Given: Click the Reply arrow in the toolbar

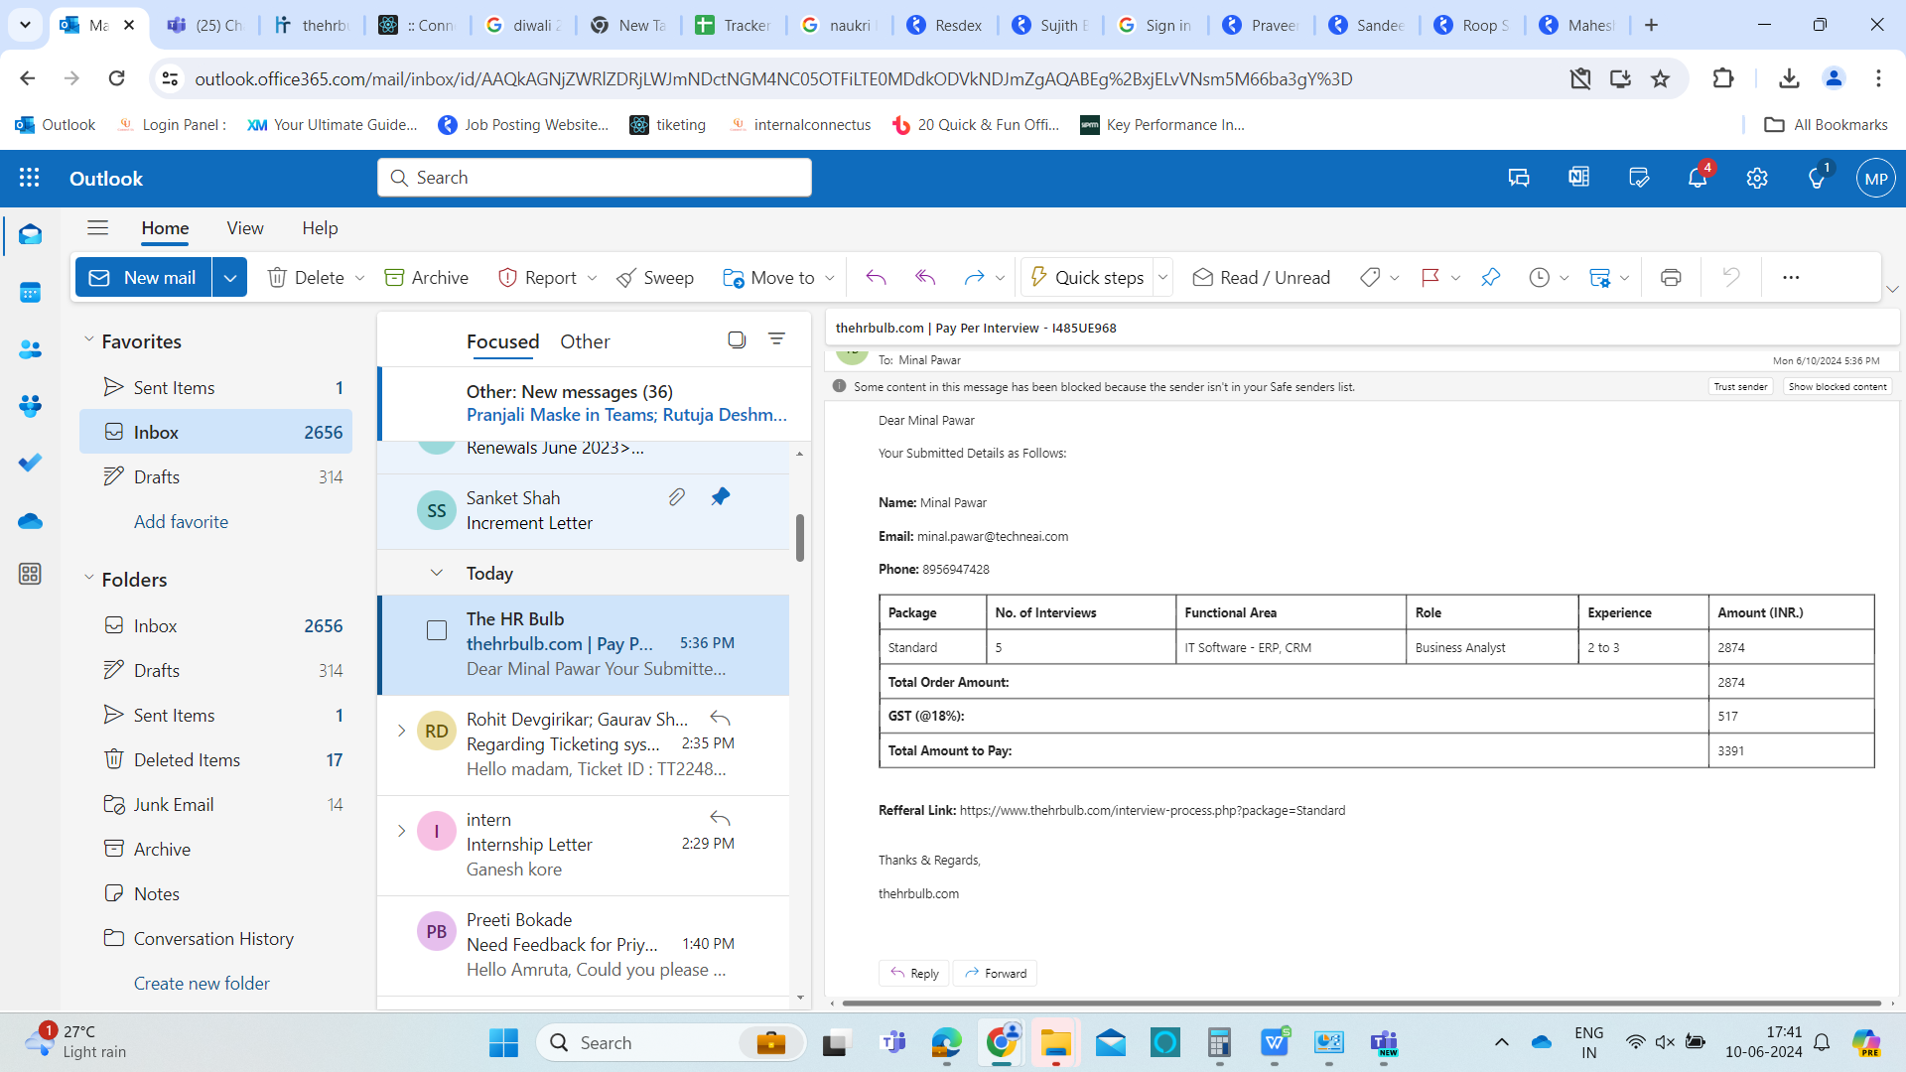Looking at the screenshot, I should pyautogui.click(x=876, y=278).
